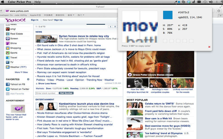Screen dimensions: 223x139
Task: Click the TV sidebar icon
Action: pyautogui.click(x=8, y=62)
